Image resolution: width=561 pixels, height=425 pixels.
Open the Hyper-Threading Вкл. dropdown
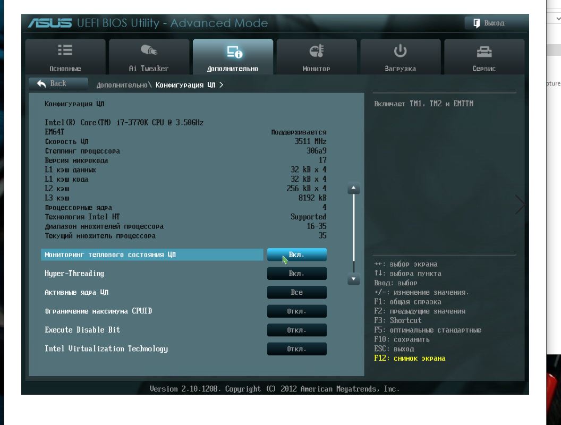pos(296,274)
